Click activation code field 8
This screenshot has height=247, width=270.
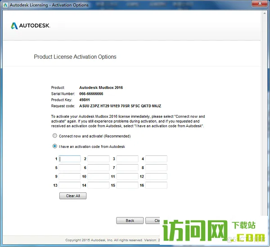pyautogui.click(x=156, y=168)
